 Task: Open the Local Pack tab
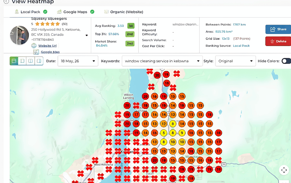point(31,12)
